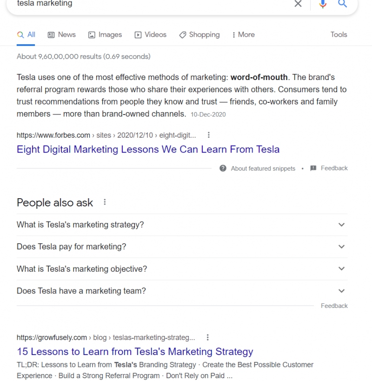
Task: Click About featured snippets
Action: (263, 168)
